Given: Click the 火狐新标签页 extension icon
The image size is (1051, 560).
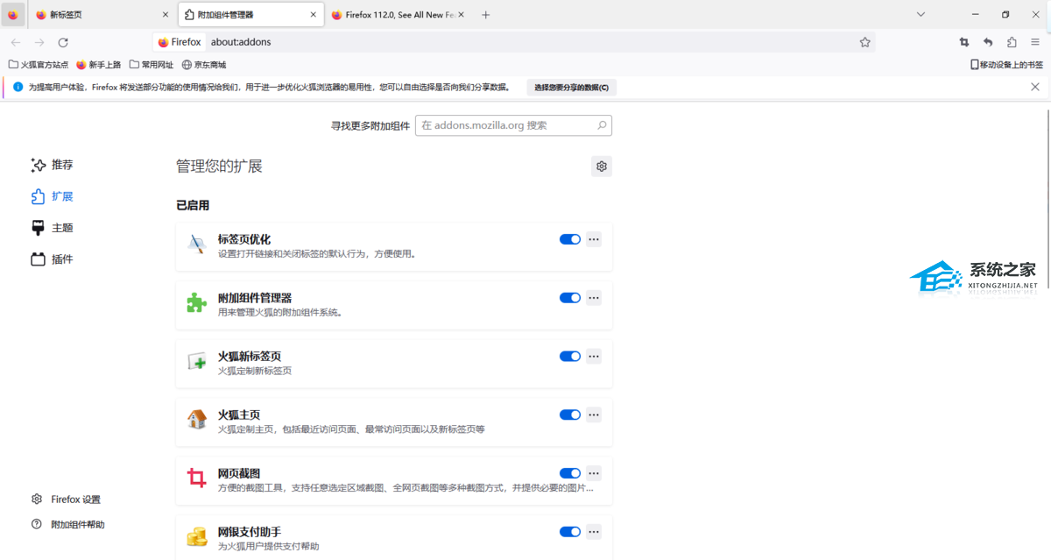Looking at the screenshot, I should click(196, 362).
